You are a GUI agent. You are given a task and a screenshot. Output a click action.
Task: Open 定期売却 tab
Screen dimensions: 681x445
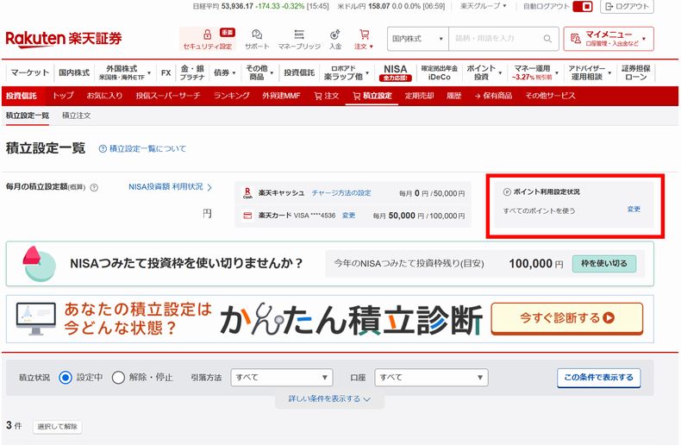click(419, 96)
